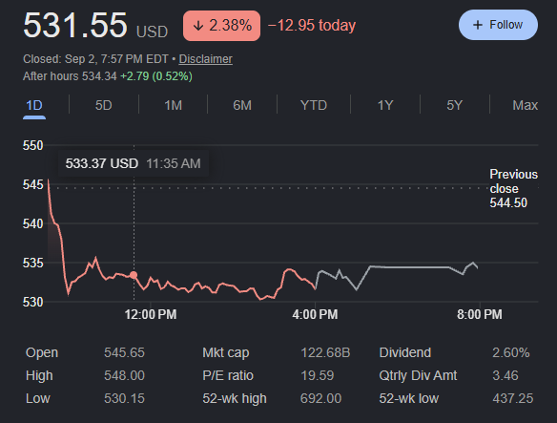This screenshot has width=557, height=423.
Task: Click the down arrow icon in percent badge
Action: [x=197, y=26]
